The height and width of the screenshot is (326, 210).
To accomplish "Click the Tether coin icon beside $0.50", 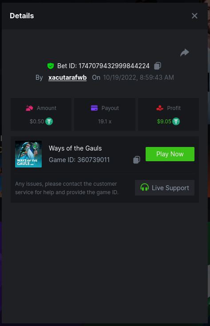I will tap(49, 122).
